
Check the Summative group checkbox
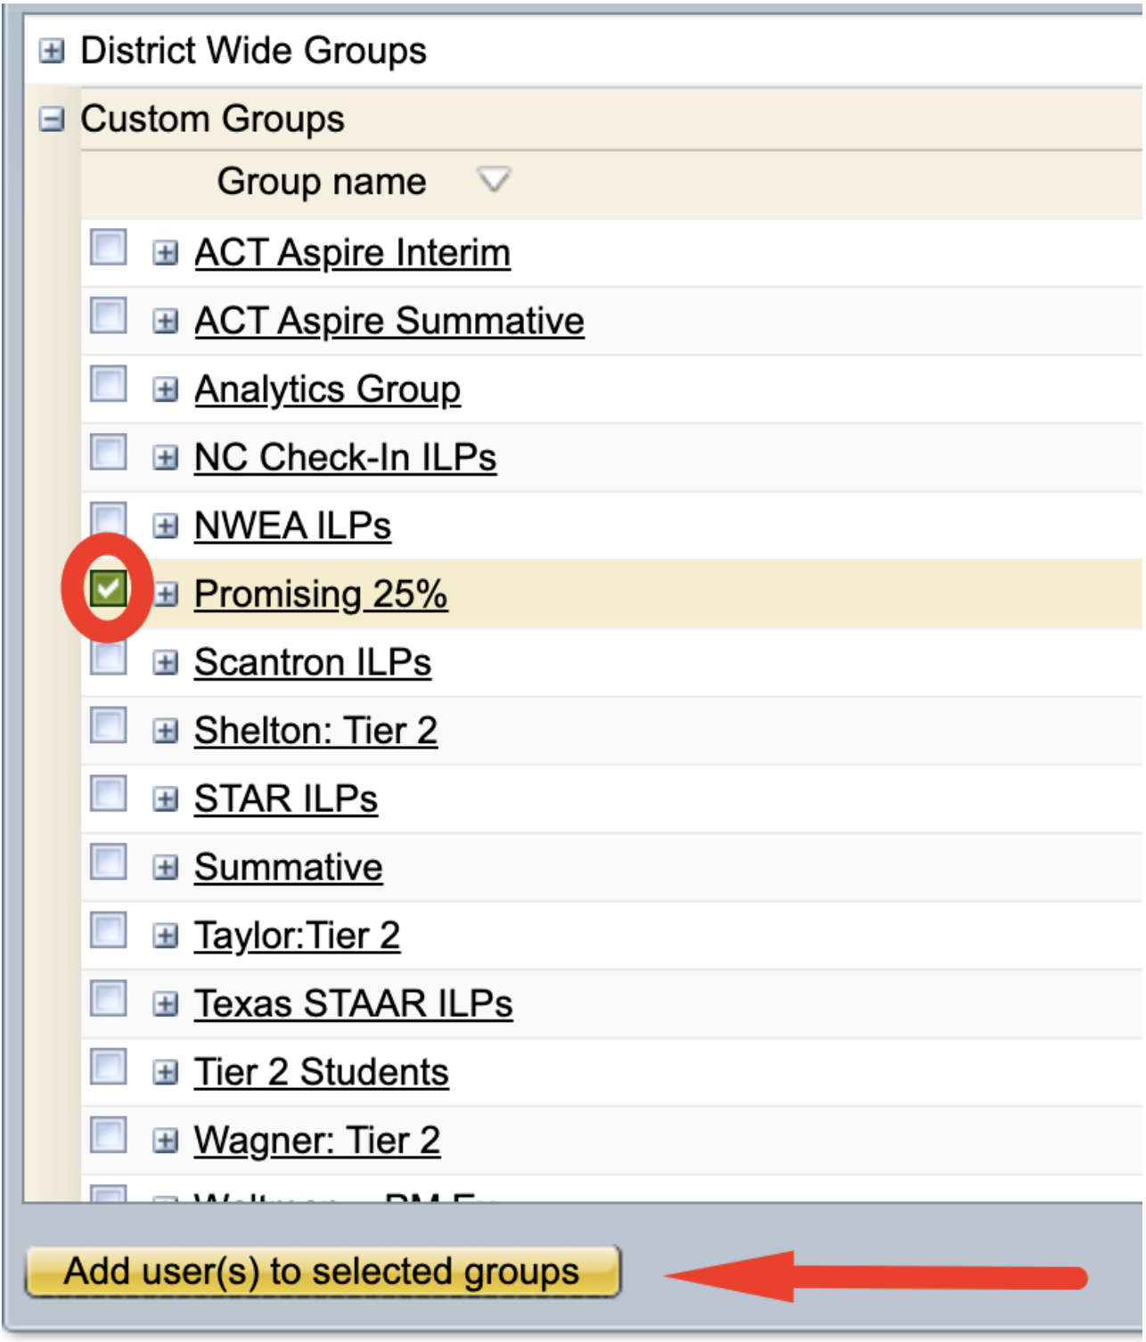109,862
